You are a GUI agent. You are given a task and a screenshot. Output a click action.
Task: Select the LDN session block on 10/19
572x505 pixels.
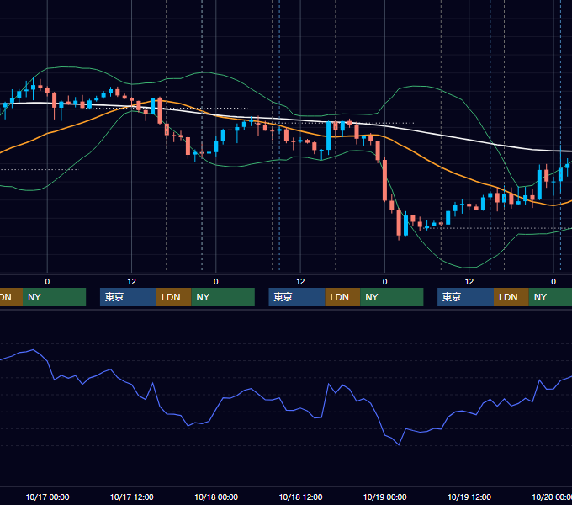click(x=511, y=297)
